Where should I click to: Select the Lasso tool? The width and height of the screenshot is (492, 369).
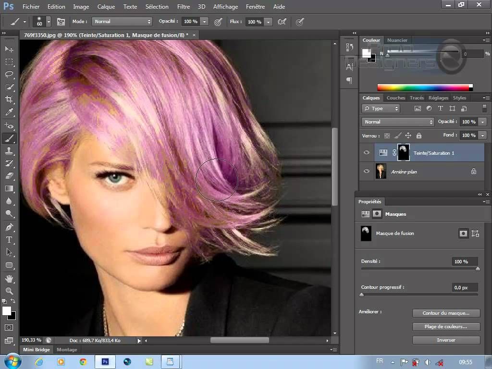(x=9, y=74)
